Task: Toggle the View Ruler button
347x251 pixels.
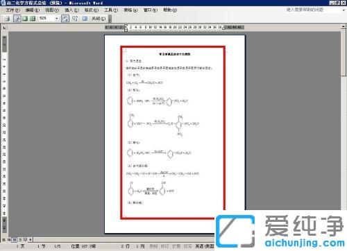Action: coord(65,19)
